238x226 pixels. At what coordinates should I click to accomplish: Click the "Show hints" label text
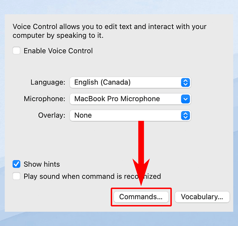pos(42,164)
